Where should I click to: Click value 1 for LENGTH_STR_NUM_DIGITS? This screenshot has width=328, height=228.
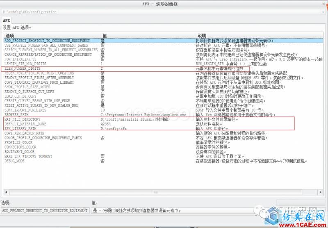102,64
